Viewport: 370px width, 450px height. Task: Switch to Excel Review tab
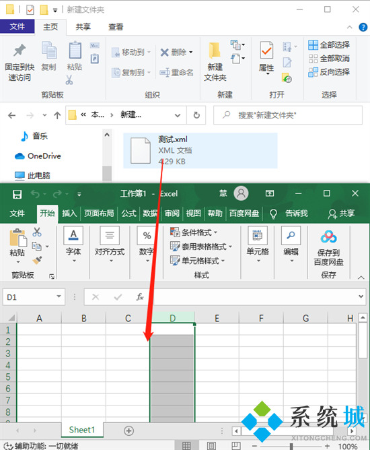pyautogui.click(x=172, y=214)
